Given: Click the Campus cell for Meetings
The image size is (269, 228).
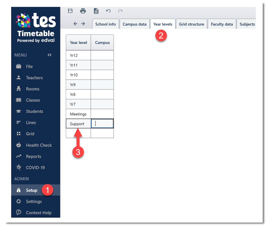Looking at the screenshot, I should pyautogui.click(x=102, y=114).
